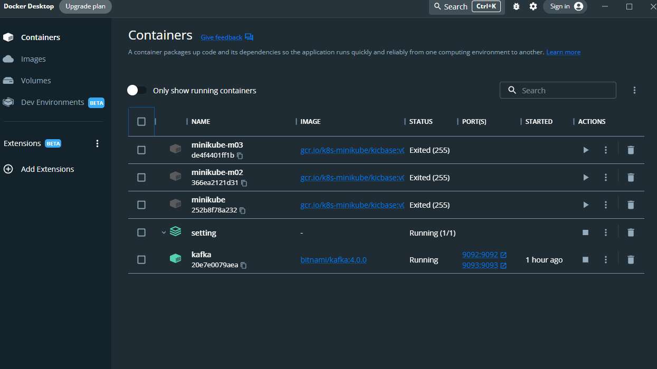Collapse the setting stack chevron

(164, 232)
